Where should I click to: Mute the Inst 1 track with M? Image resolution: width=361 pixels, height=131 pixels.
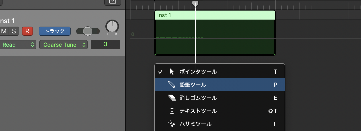click(x=4, y=31)
